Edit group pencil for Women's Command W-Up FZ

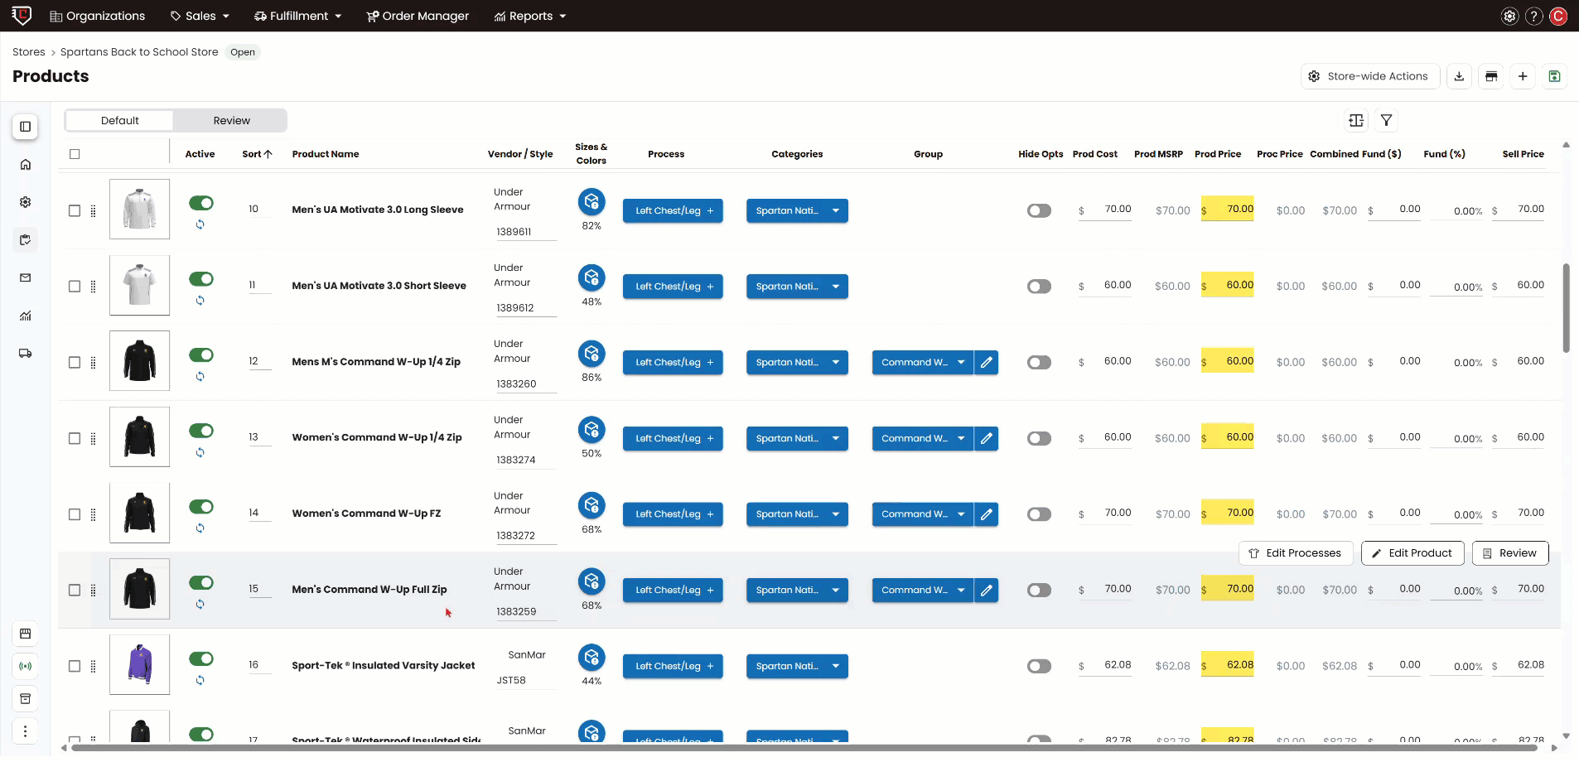click(987, 514)
